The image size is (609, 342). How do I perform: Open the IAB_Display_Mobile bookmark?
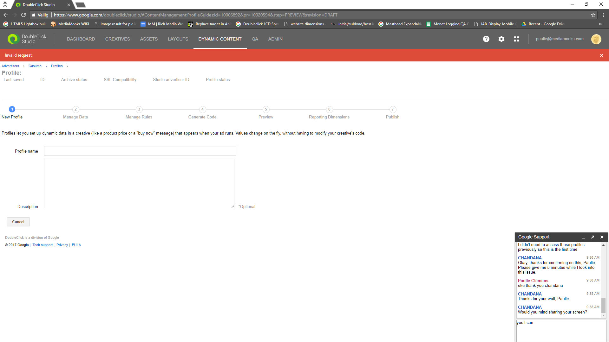pyautogui.click(x=495, y=24)
